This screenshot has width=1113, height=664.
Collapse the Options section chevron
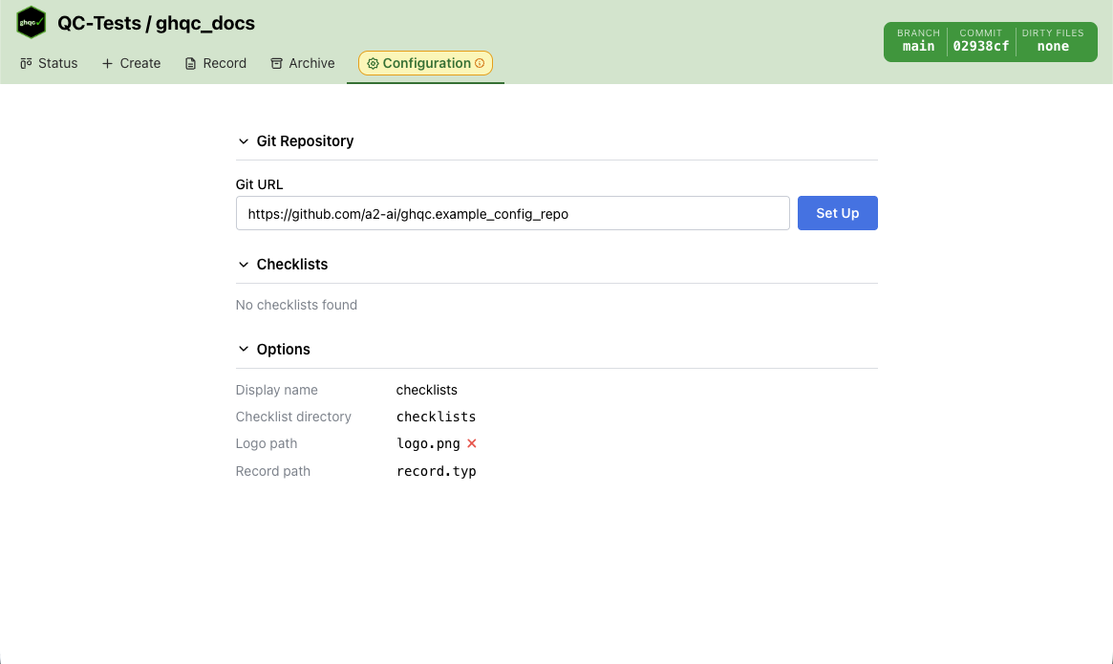[244, 350]
